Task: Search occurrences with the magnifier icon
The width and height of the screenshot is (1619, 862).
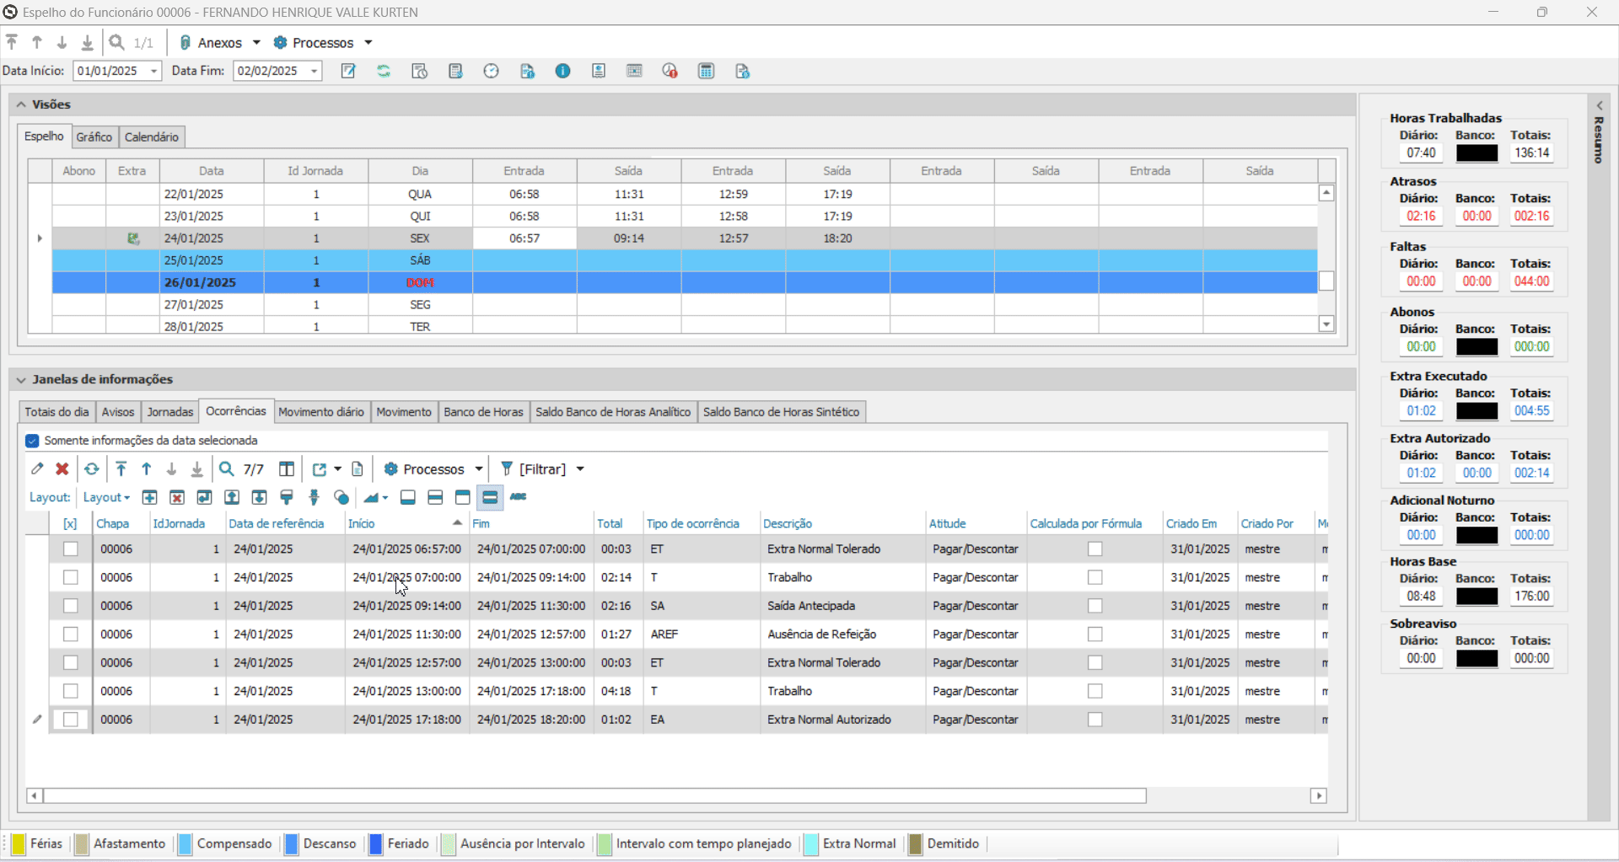Action: [x=227, y=468]
